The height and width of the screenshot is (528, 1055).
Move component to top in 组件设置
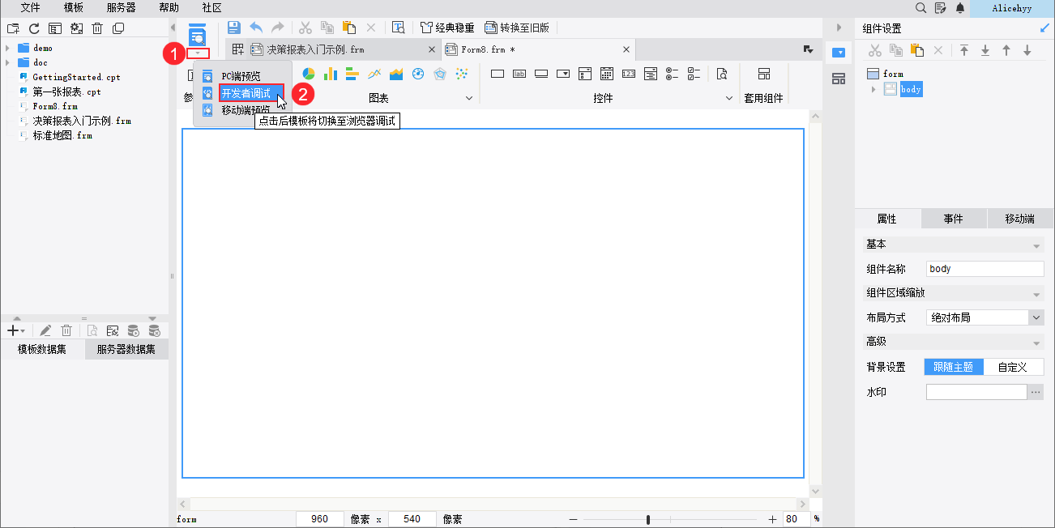pos(964,50)
